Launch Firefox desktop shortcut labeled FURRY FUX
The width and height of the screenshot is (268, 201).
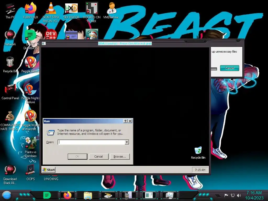(x=30, y=10)
